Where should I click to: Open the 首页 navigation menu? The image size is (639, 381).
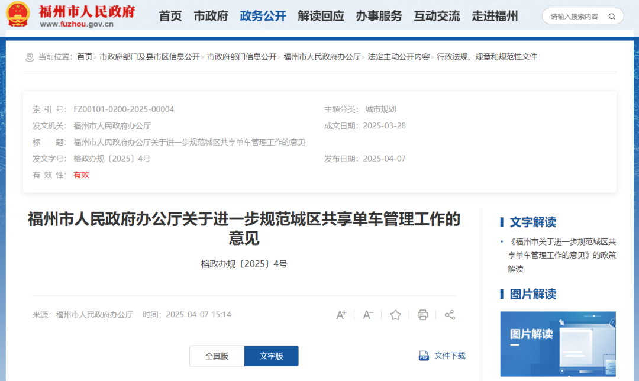tap(170, 17)
